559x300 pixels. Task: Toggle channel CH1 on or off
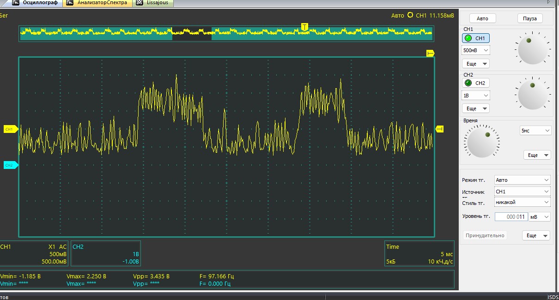coord(476,38)
